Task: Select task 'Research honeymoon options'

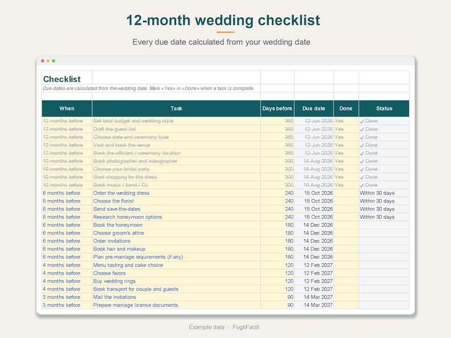Action: click(176, 217)
